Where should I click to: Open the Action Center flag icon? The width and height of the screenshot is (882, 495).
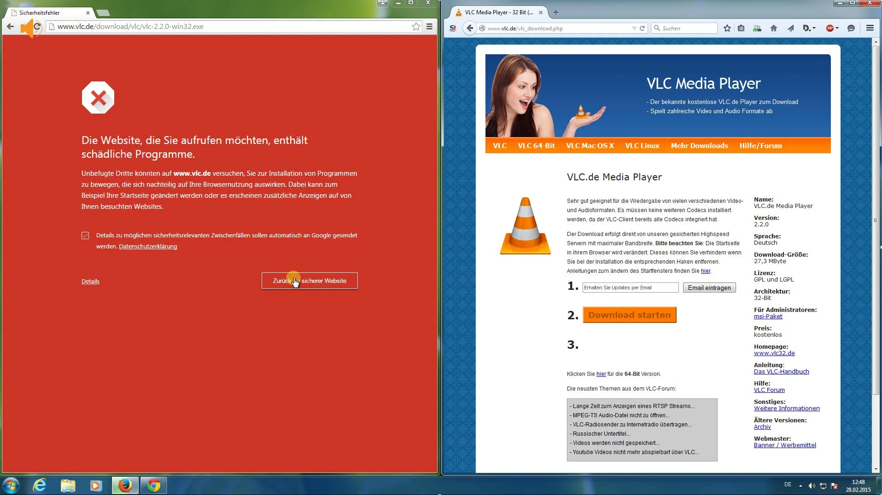click(834, 486)
